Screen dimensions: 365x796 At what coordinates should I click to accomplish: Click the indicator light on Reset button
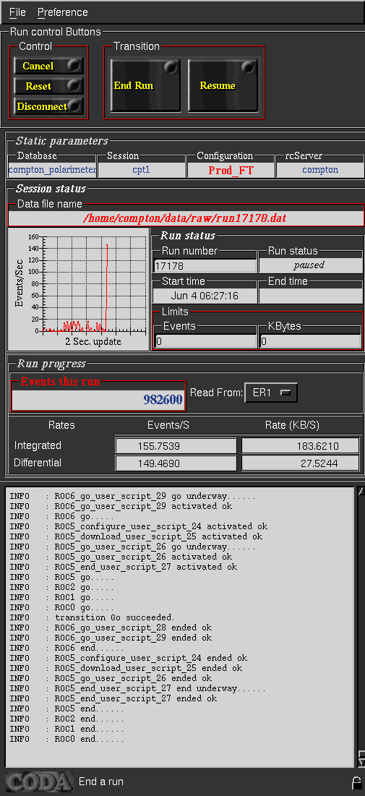[x=74, y=85]
